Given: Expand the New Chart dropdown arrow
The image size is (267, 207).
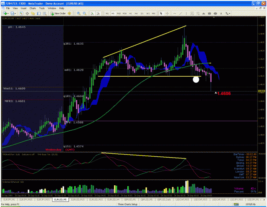Looking at the screenshot, I should [8, 14].
